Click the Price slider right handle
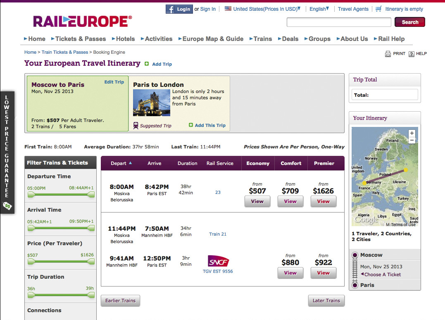The width and height of the screenshot is (445, 320). [92, 262]
